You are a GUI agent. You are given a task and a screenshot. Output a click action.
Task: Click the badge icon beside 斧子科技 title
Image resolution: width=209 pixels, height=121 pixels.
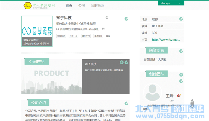107,18
